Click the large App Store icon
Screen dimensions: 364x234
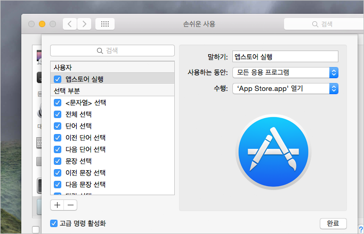[273, 152]
